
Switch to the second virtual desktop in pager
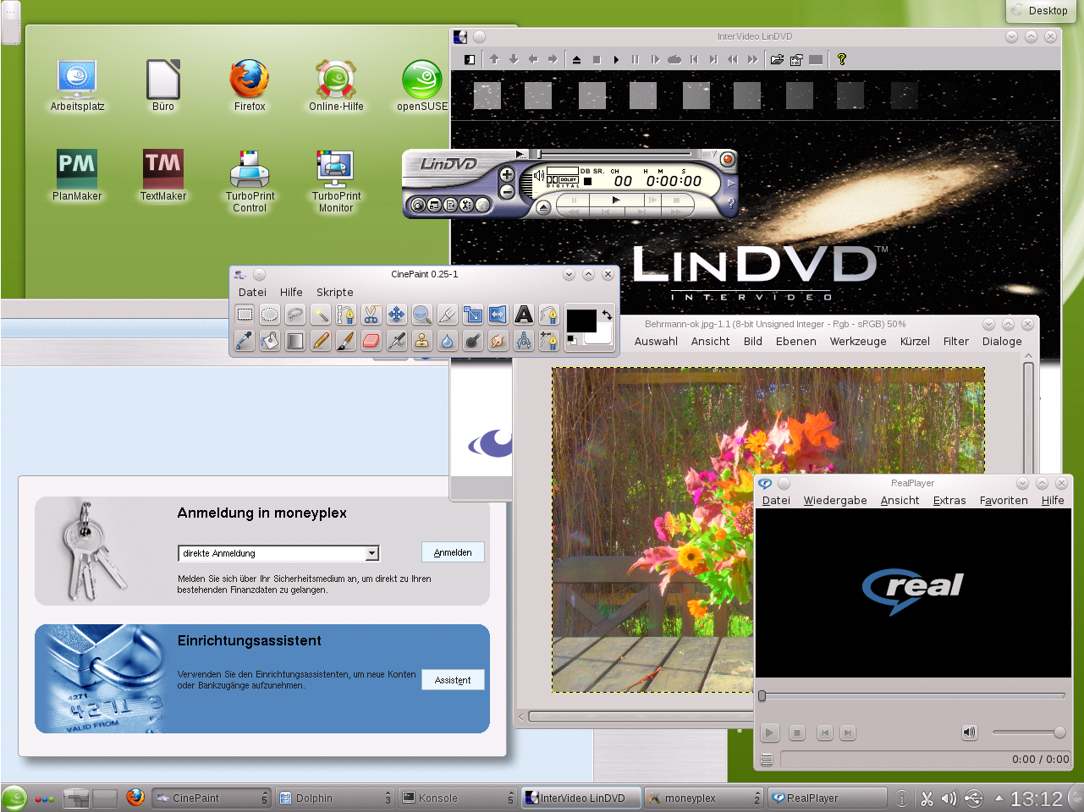[105, 798]
